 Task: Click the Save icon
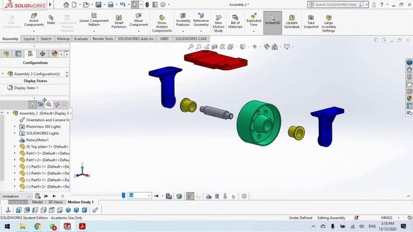(x=98, y=5)
